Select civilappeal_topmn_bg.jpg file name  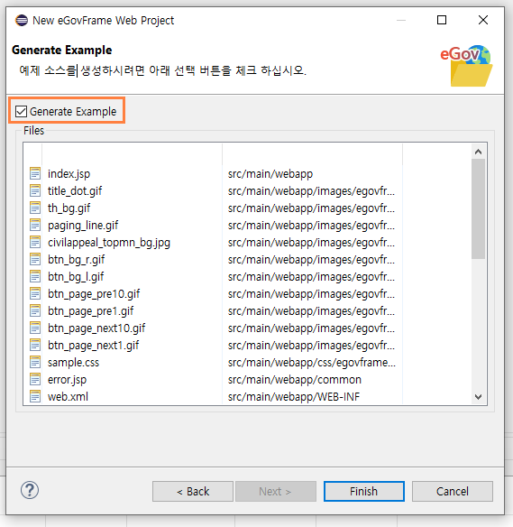(x=109, y=243)
